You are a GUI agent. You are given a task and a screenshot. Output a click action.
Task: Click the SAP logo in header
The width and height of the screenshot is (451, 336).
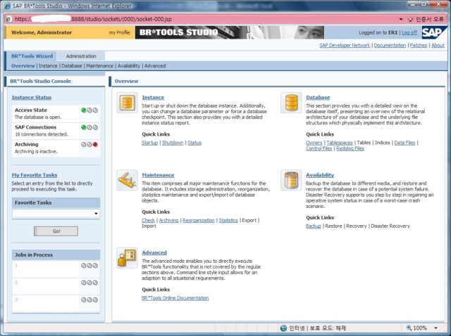(x=434, y=32)
